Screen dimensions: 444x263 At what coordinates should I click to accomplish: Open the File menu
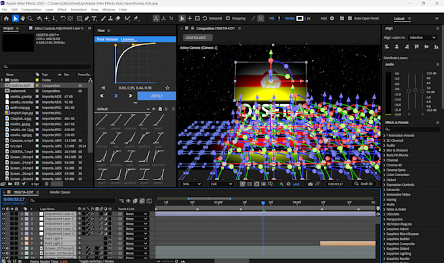(5, 10)
